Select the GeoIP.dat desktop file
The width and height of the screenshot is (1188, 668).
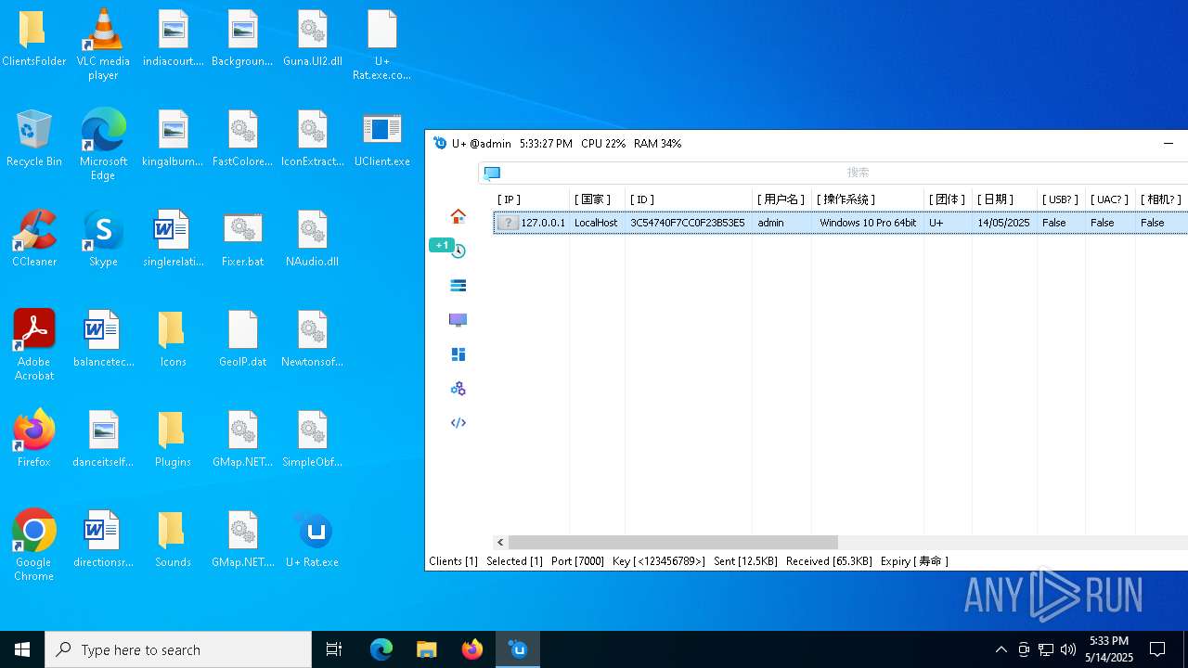242,340
